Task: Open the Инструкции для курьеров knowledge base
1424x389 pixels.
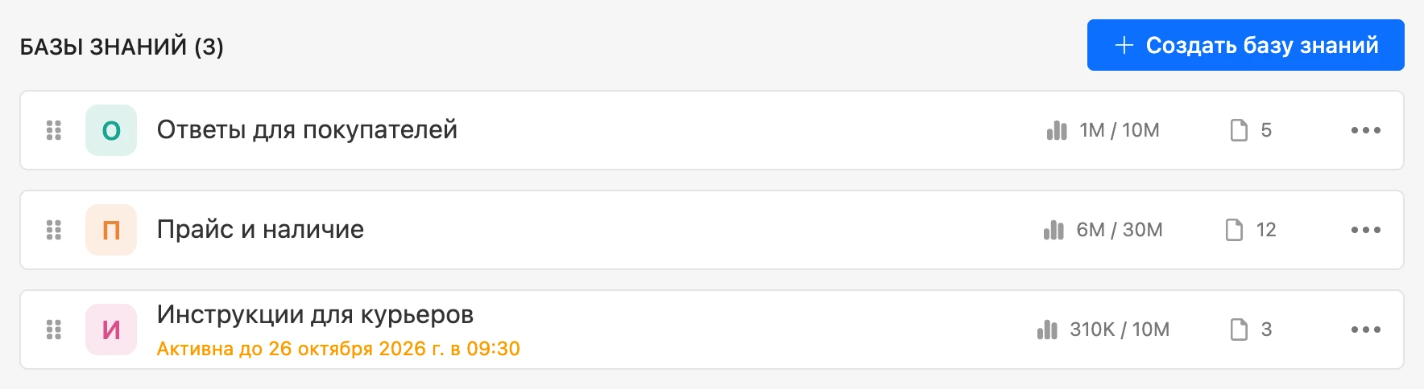Action: click(x=315, y=314)
